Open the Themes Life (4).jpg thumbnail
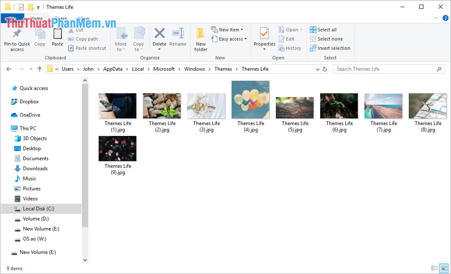 point(250,100)
